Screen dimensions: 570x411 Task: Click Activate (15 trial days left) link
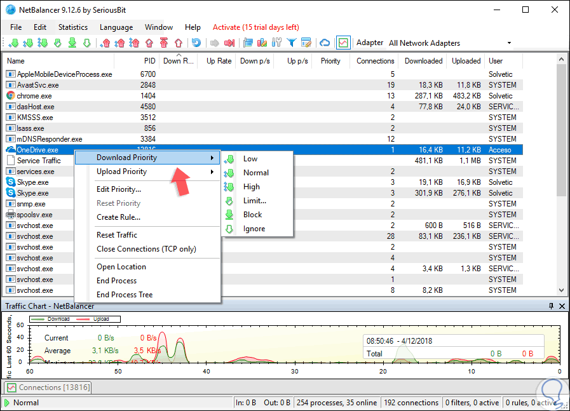[256, 27]
